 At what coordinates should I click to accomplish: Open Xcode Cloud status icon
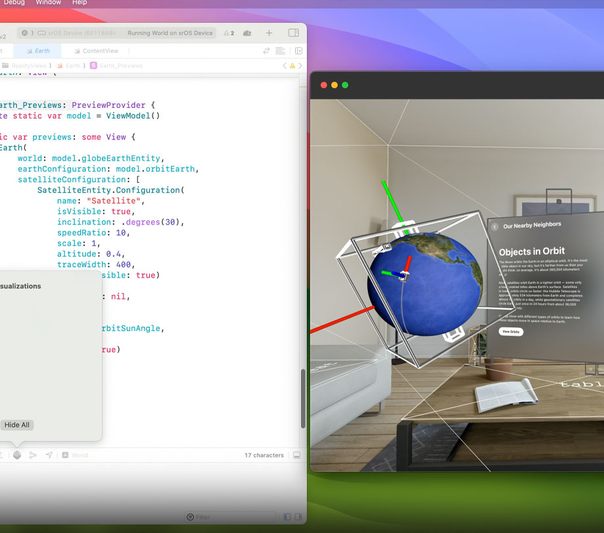[x=247, y=33]
